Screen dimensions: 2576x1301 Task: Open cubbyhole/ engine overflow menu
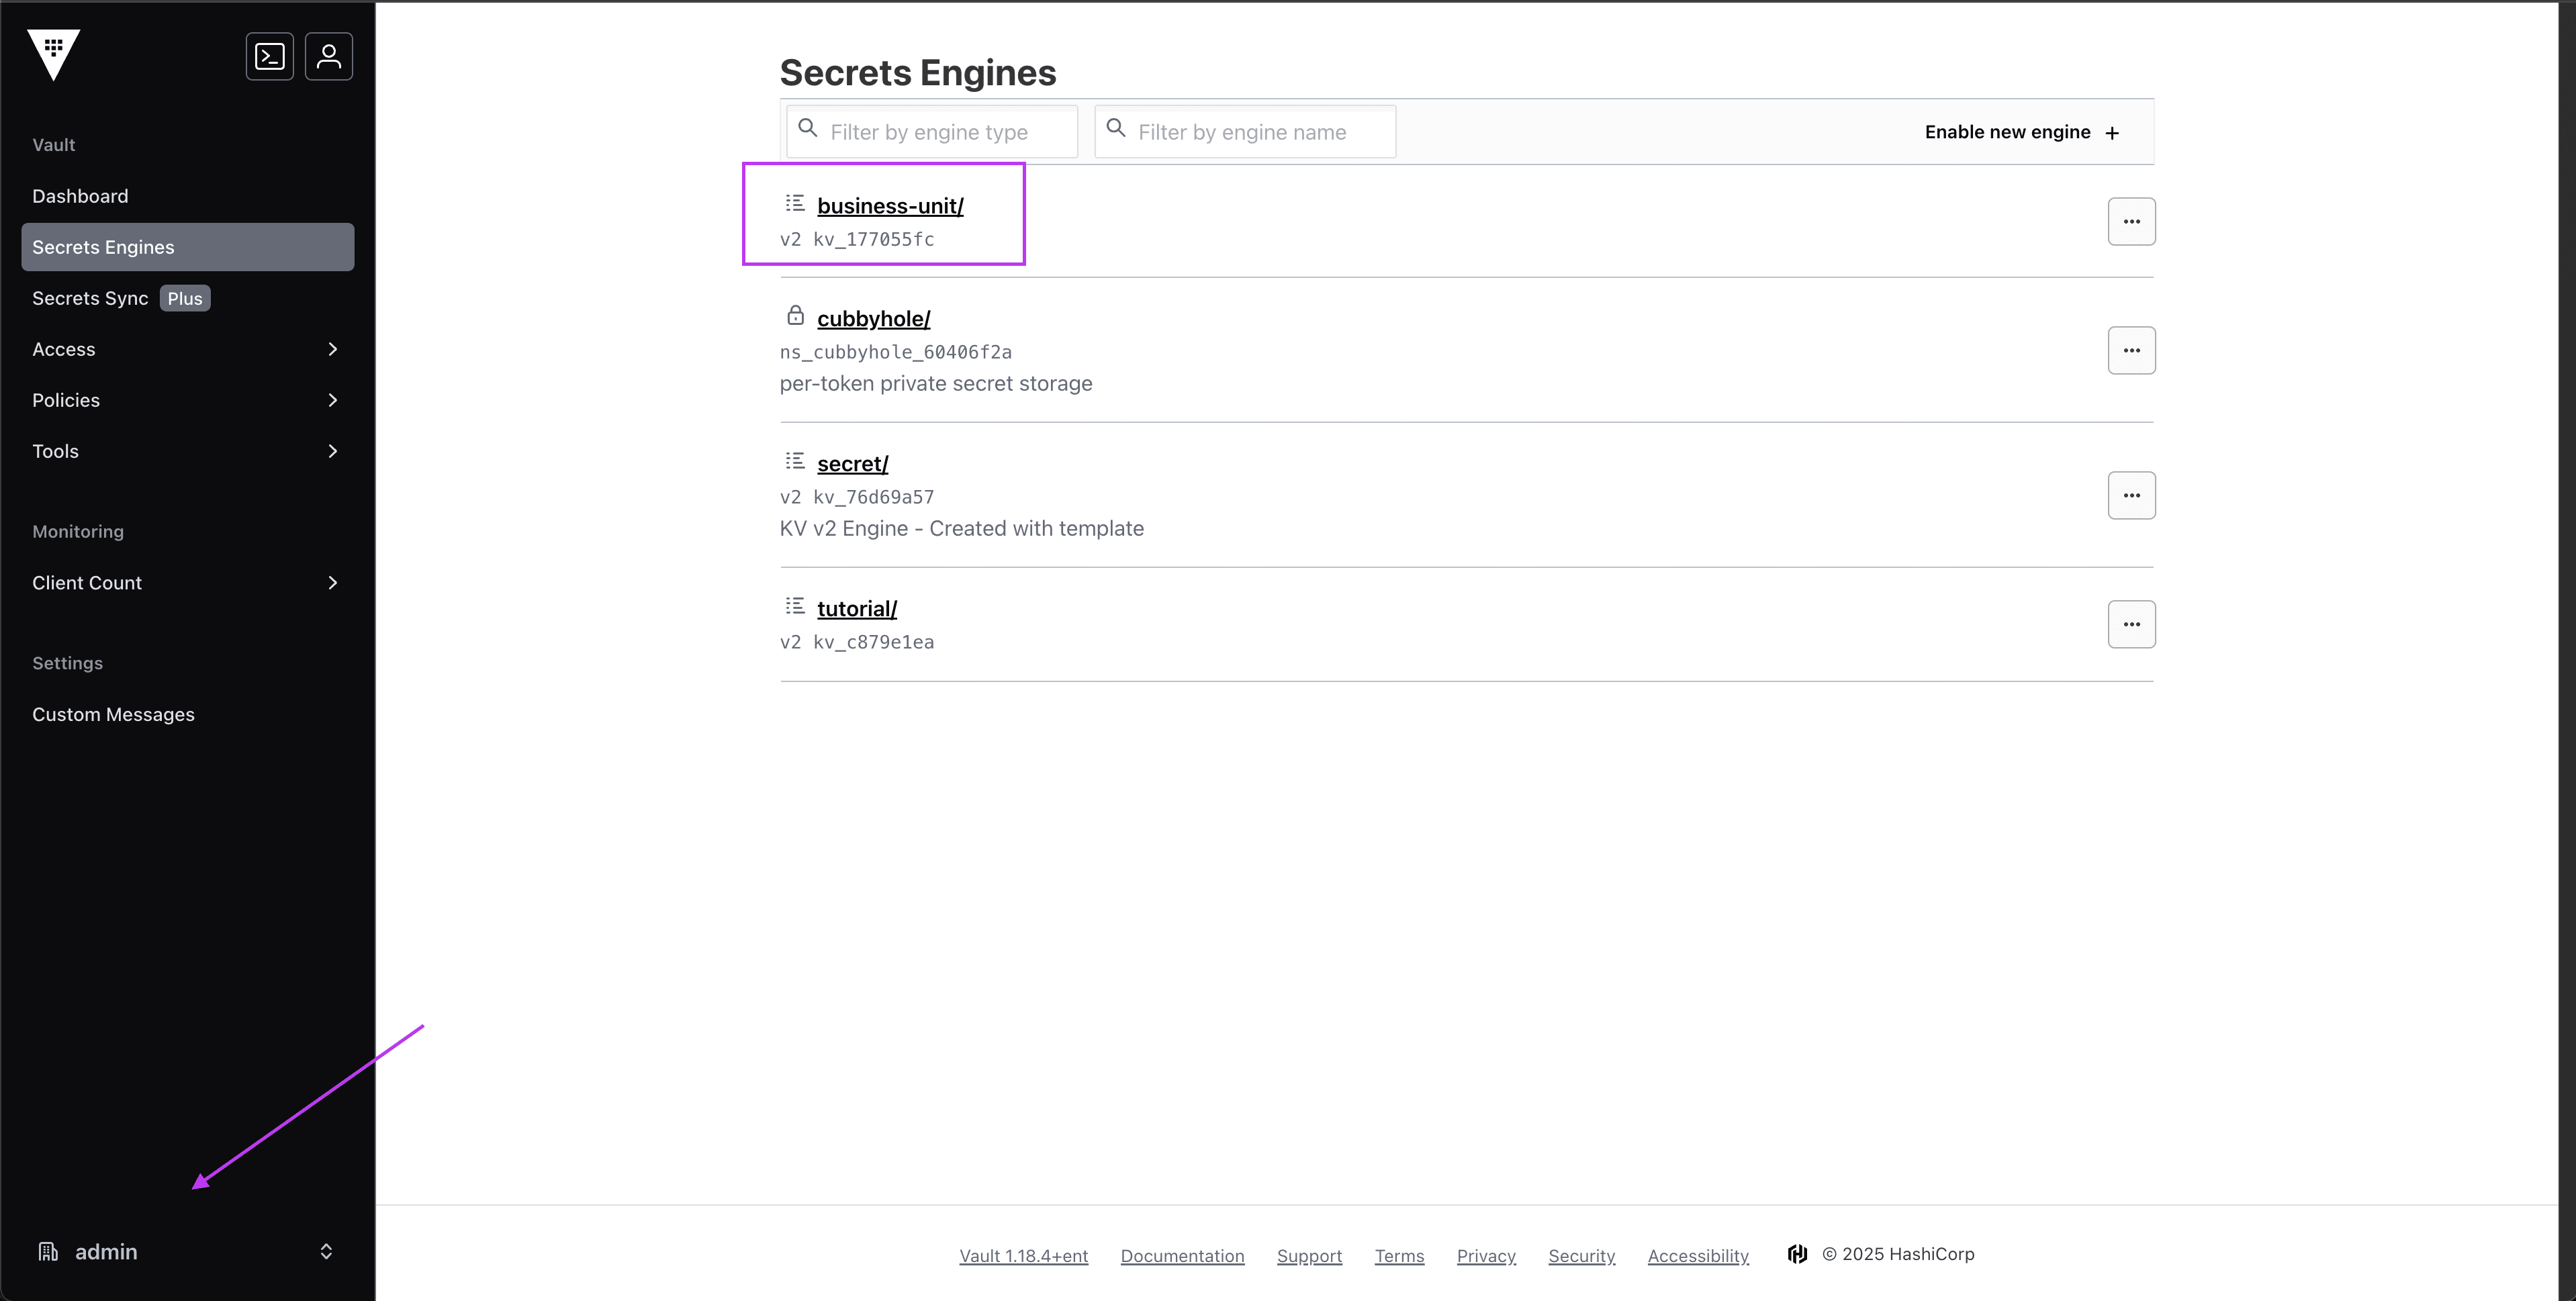pyautogui.click(x=2131, y=350)
